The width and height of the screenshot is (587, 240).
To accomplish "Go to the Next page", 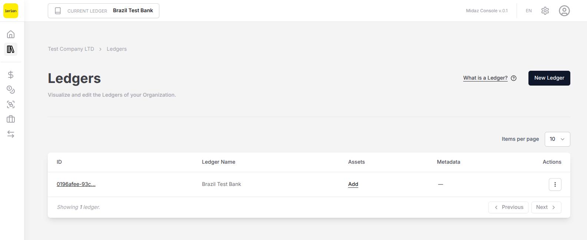I will 546,207.
